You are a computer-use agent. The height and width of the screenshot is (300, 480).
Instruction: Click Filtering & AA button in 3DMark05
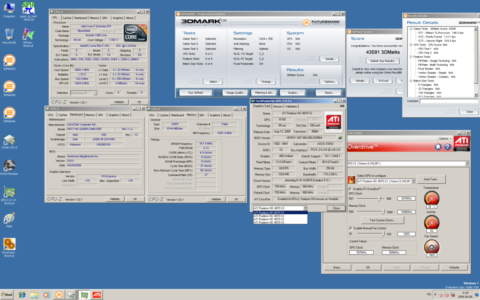click(264, 93)
